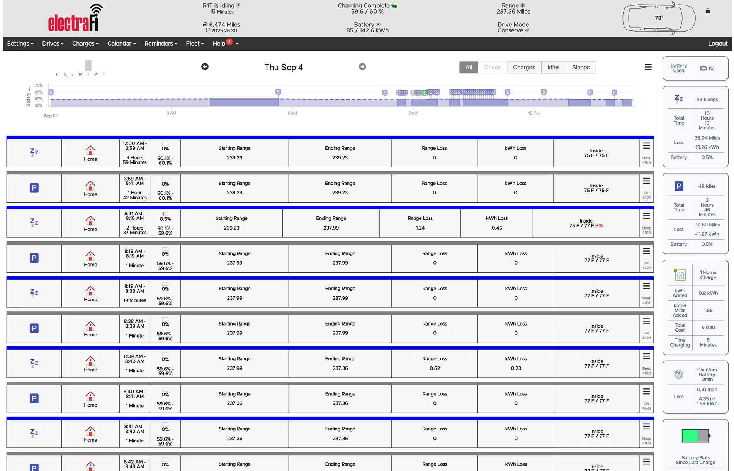Click the green battery stats icon

pos(696,436)
